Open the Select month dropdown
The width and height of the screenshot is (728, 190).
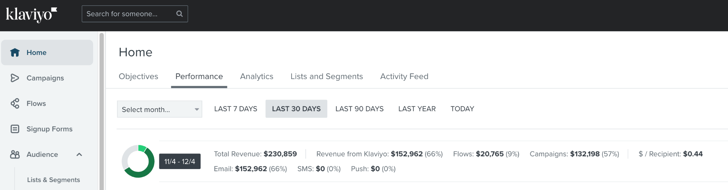[x=160, y=109]
